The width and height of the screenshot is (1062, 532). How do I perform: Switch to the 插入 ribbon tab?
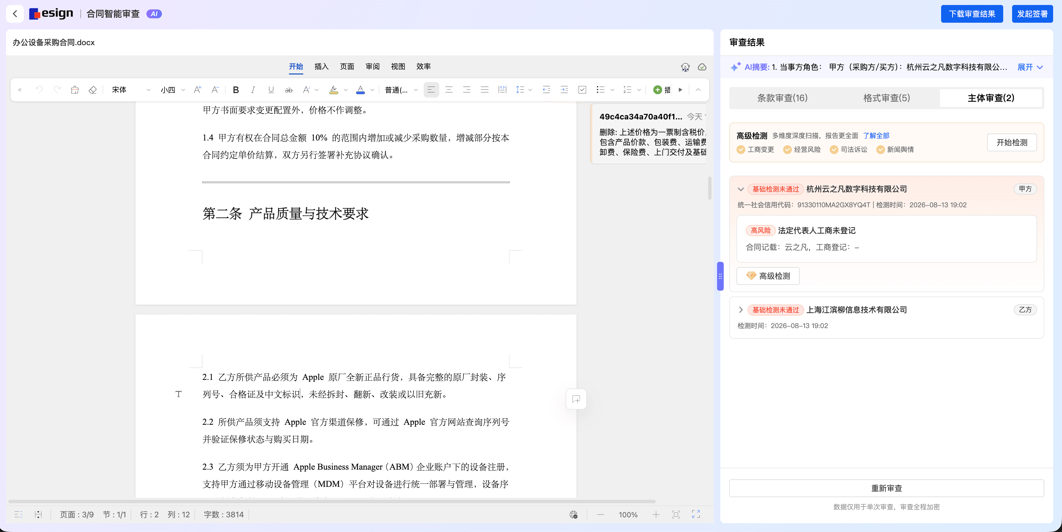tap(322, 66)
